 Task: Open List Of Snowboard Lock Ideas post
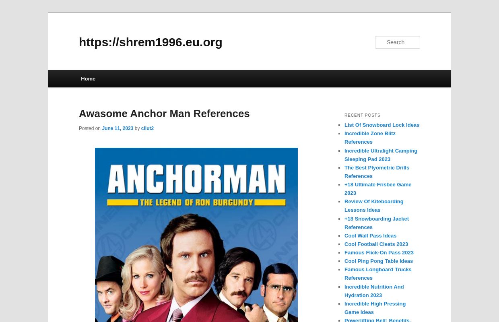382,125
